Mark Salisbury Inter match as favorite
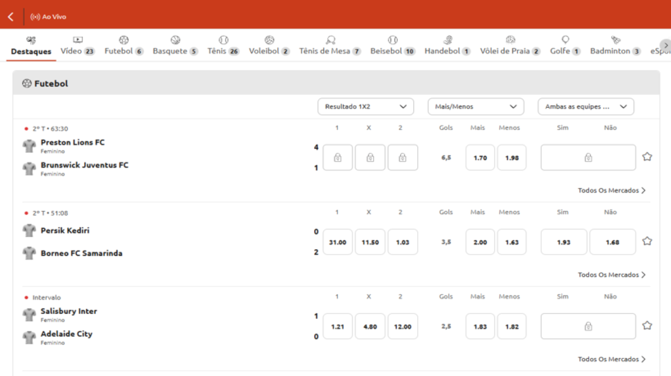 click(x=647, y=326)
